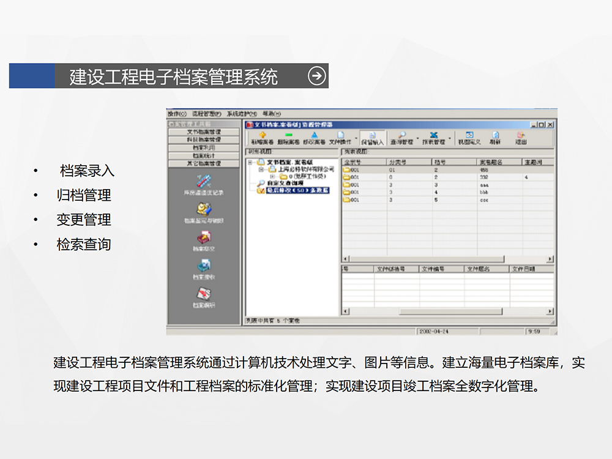The image size is (612, 459).
Task: Open the 档案移交 sidebar icon
Action: click(x=204, y=237)
